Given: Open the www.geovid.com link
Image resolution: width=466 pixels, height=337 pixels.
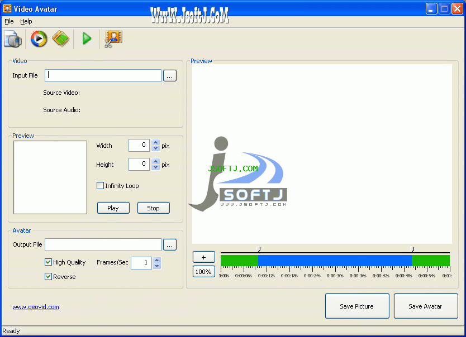Looking at the screenshot, I should (x=36, y=307).
